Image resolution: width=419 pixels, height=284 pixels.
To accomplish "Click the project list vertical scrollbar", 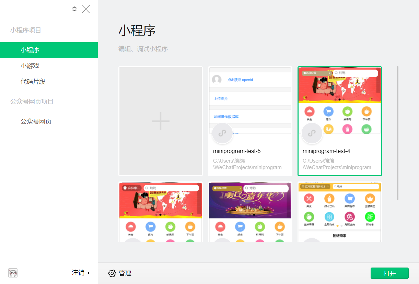I will point(398,133).
